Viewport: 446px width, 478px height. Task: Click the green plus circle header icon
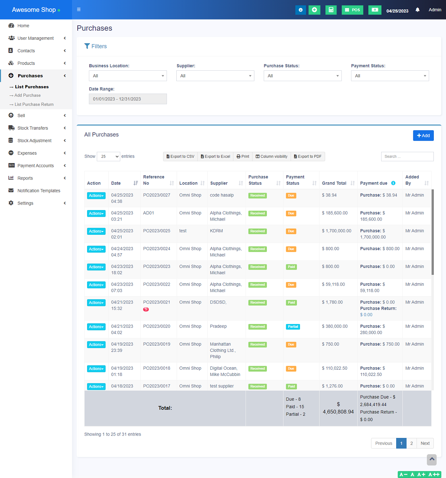tap(314, 10)
